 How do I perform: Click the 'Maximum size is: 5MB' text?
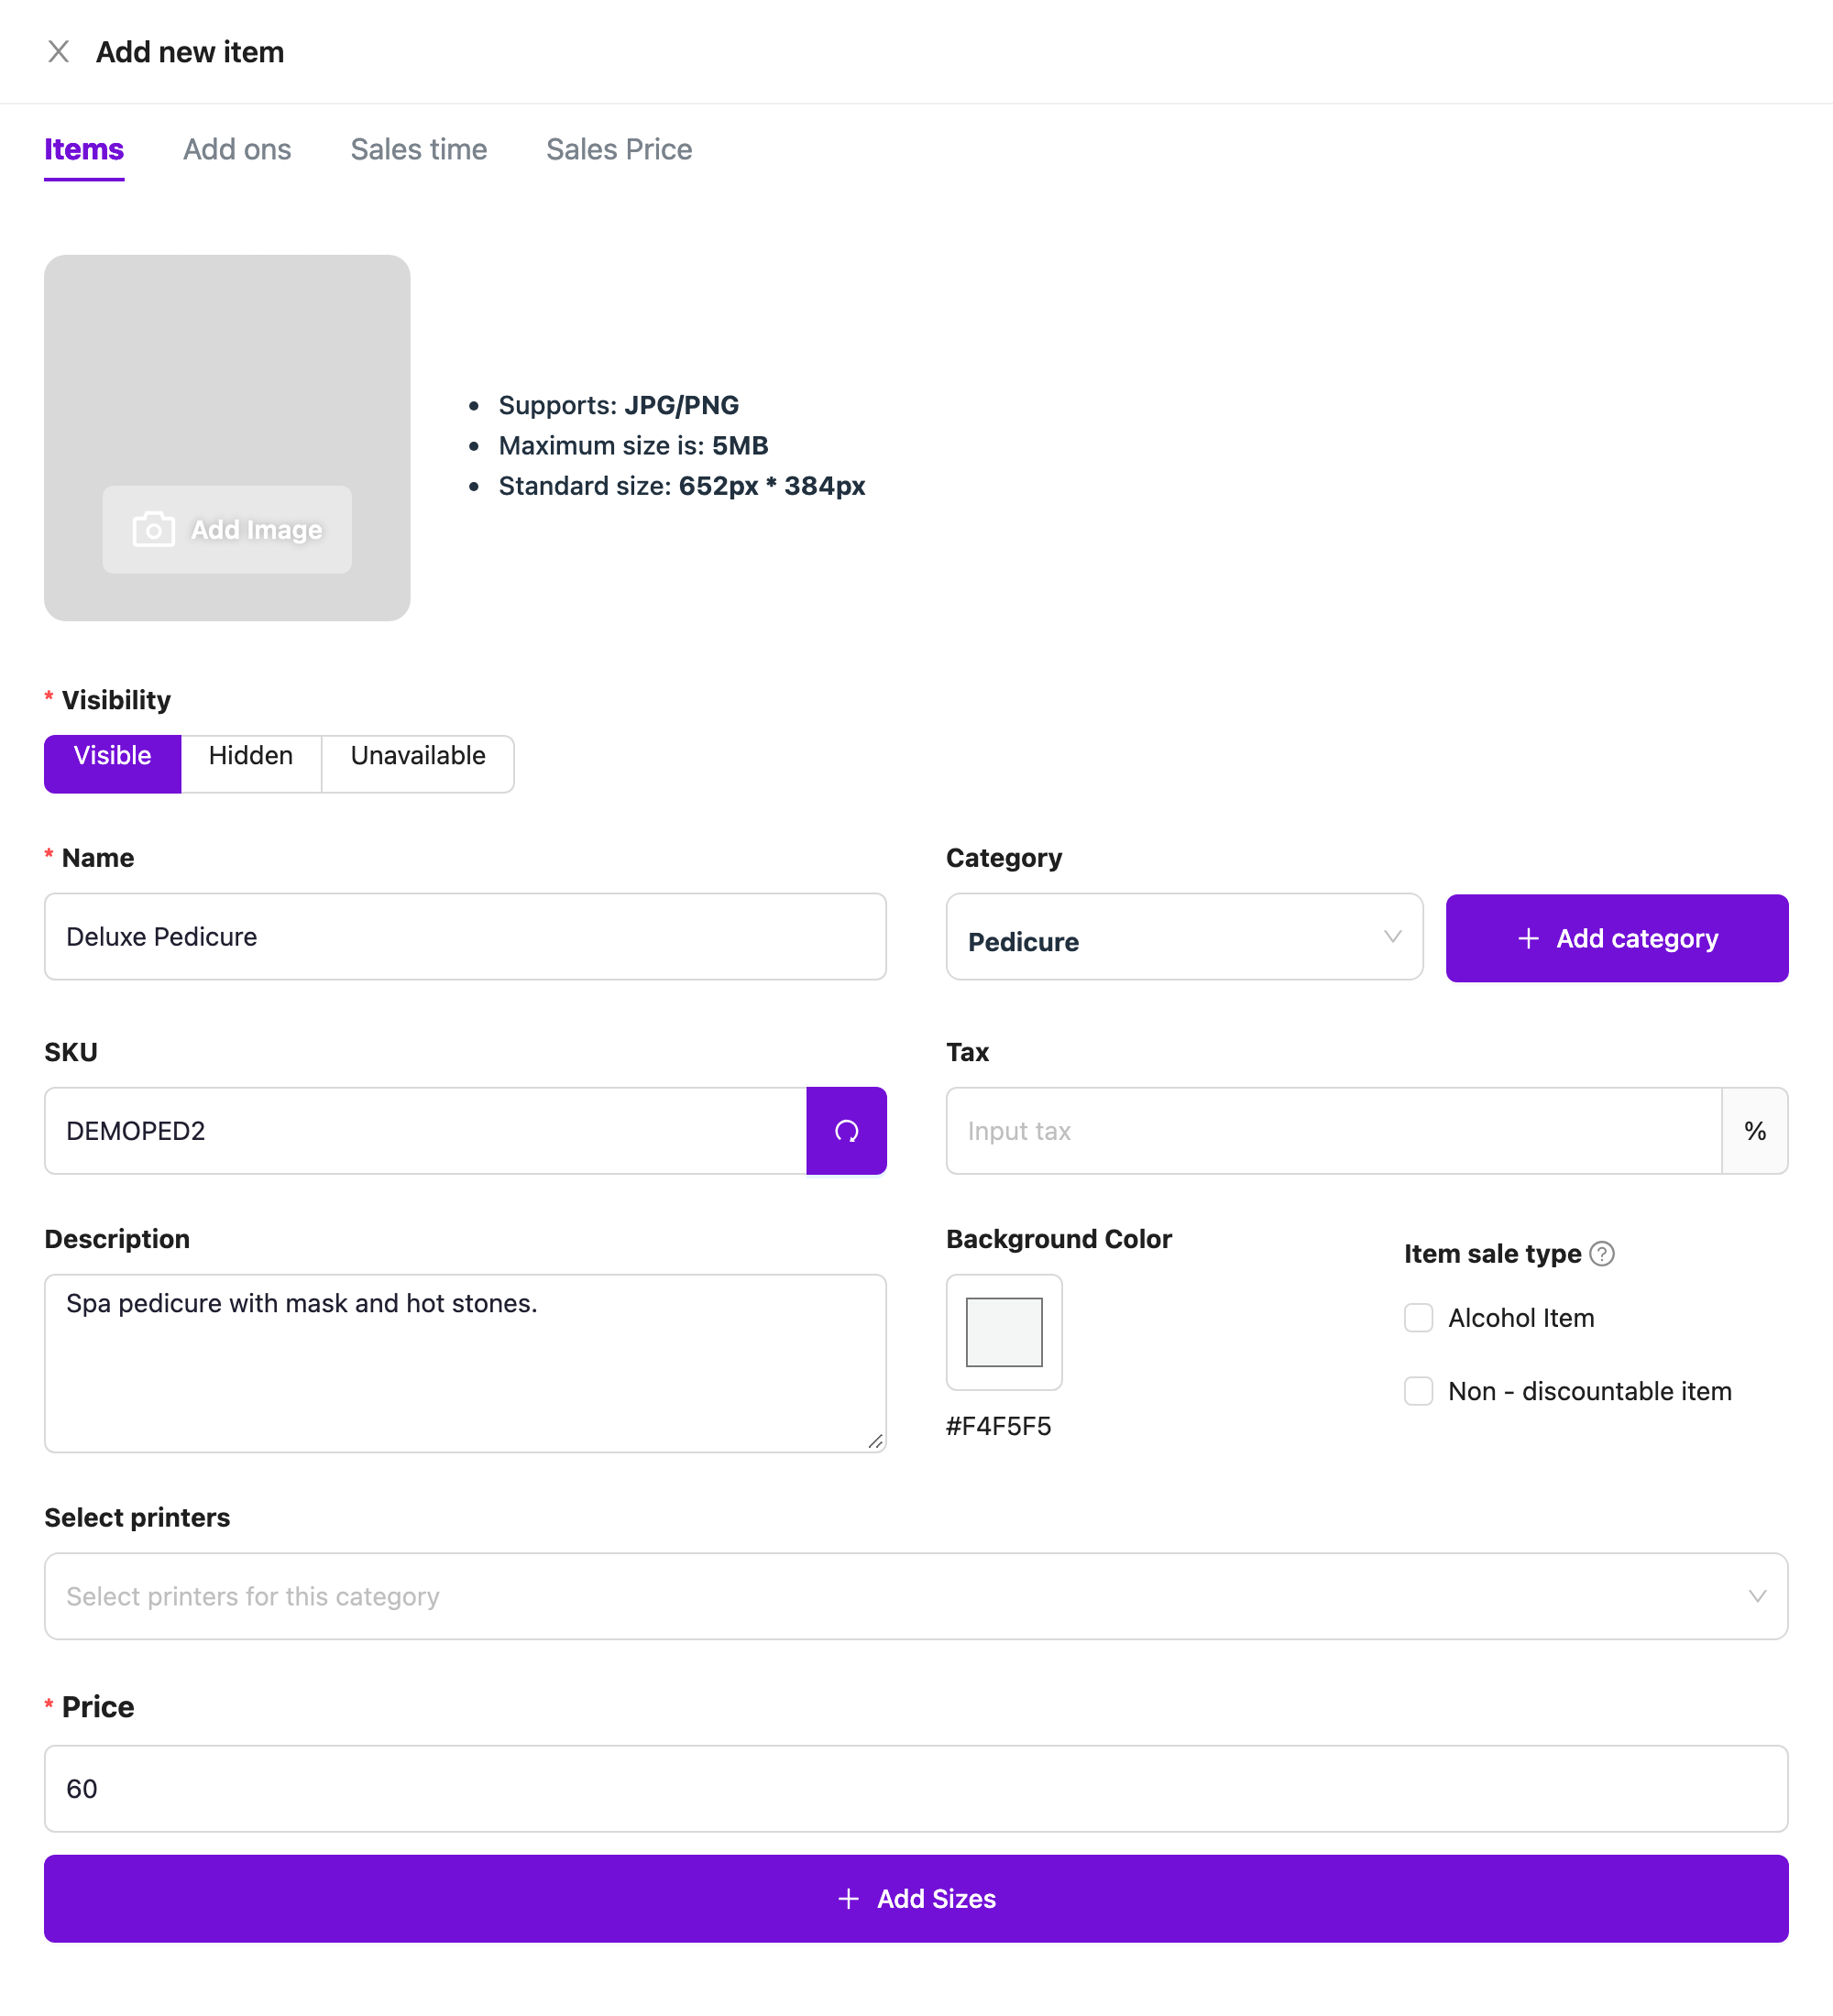point(633,446)
